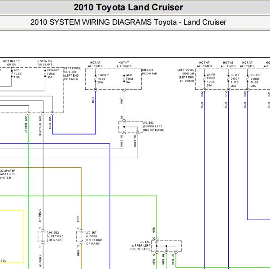
Task: Click the 'J/C E68 (UPPER LEFT END OF DASH)' label
Action: [x=141, y=246]
